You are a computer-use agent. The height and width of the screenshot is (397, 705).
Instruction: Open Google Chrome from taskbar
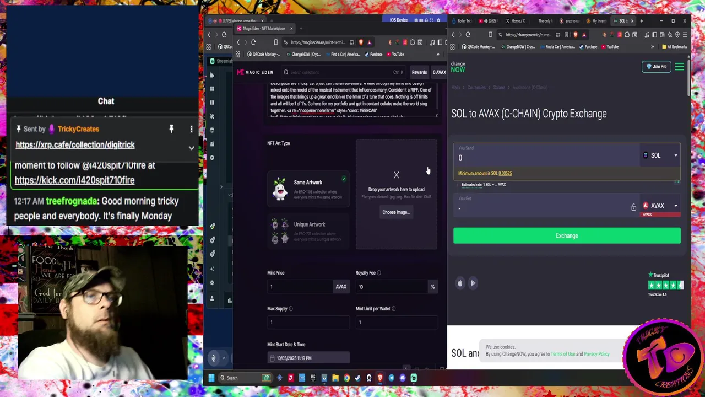(346, 378)
